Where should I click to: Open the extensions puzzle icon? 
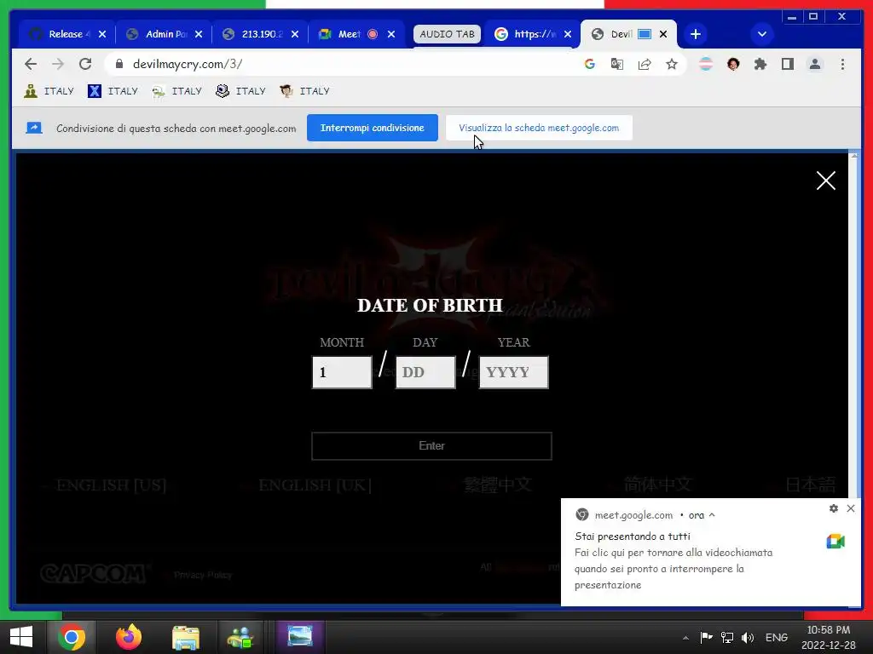760,64
